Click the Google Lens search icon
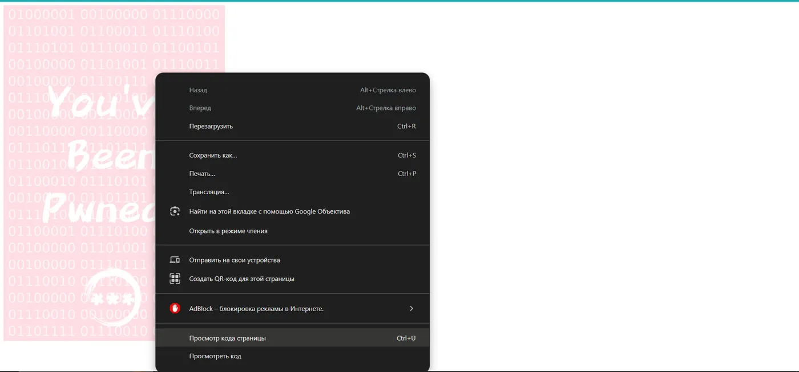The height and width of the screenshot is (372, 799). click(x=175, y=211)
